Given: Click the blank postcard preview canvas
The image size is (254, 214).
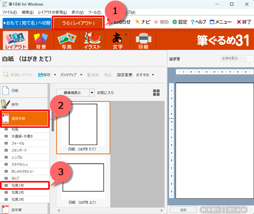Looking at the screenshot, I should tap(214, 140).
